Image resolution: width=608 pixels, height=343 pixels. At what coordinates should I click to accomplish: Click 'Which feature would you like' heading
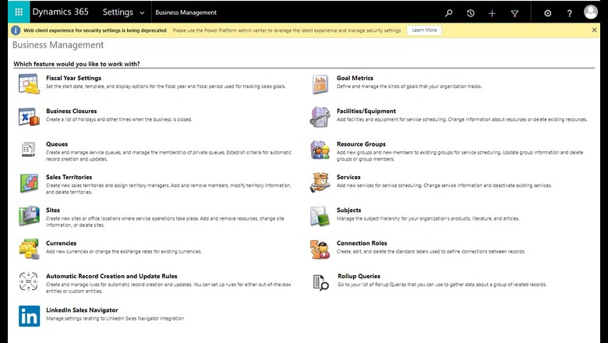coord(76,64)
